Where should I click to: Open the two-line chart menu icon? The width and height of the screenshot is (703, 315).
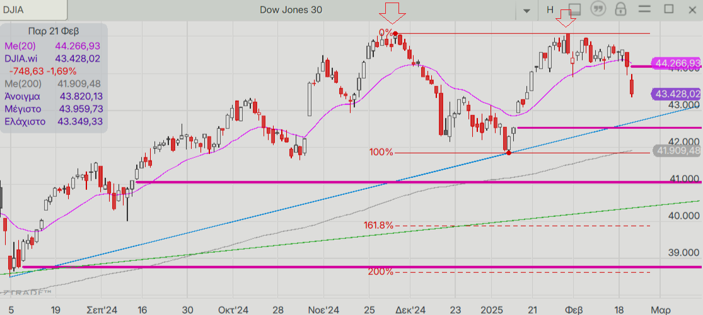click(x=644, y=9)
